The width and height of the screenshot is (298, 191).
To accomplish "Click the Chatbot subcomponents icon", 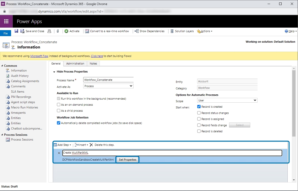I will click(8, 129).
